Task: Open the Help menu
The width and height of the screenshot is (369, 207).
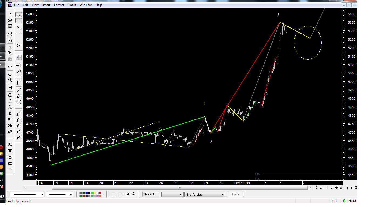Action: pyautogui.click(x=99, y=5)
